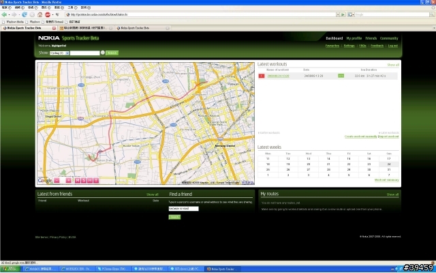Screen dimensions: 436x273
Task: Show all in My routes
Action: point(392,195)
